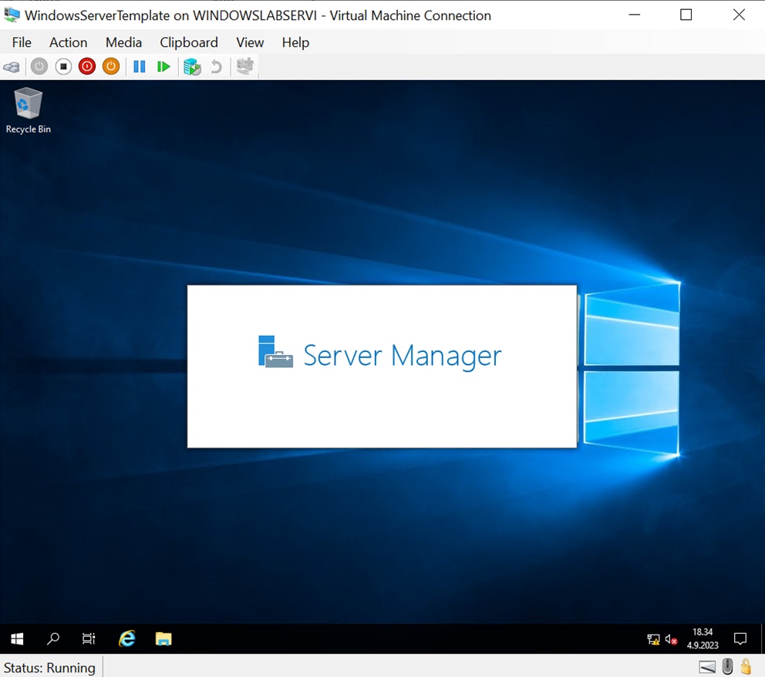Shut down the guest operating system
765x677 pixels.
pyautogui.click(x=86, y=66)
